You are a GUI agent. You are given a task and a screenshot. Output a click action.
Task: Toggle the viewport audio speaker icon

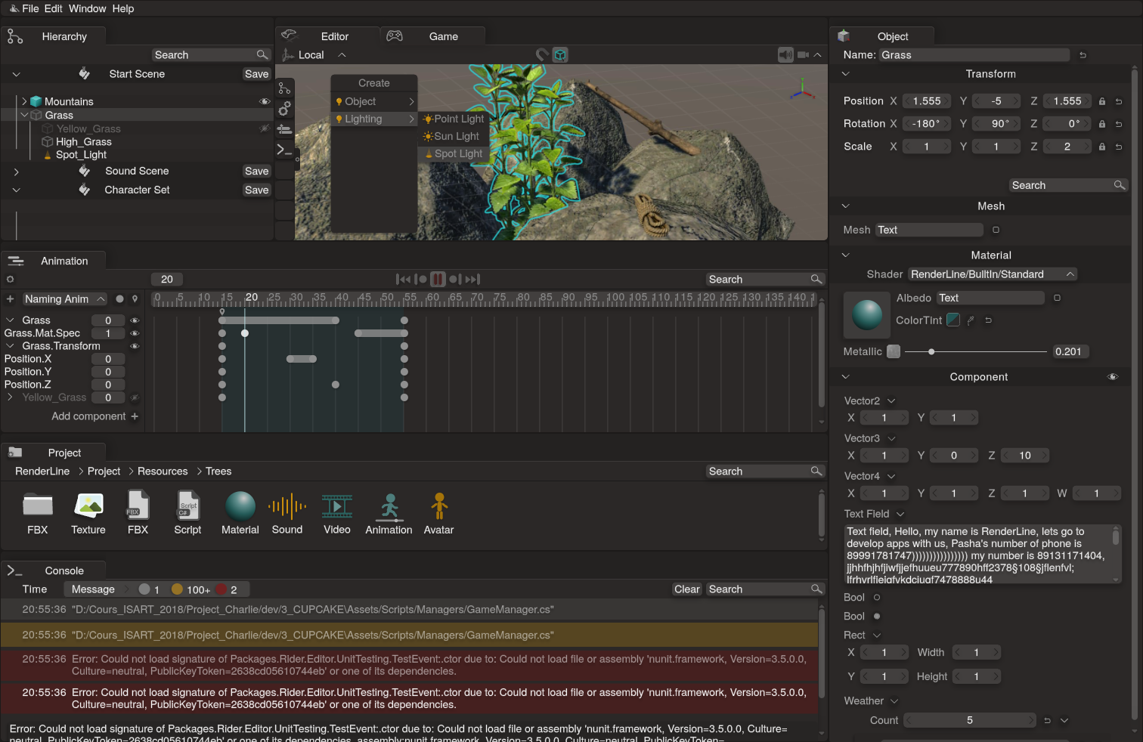785,55
